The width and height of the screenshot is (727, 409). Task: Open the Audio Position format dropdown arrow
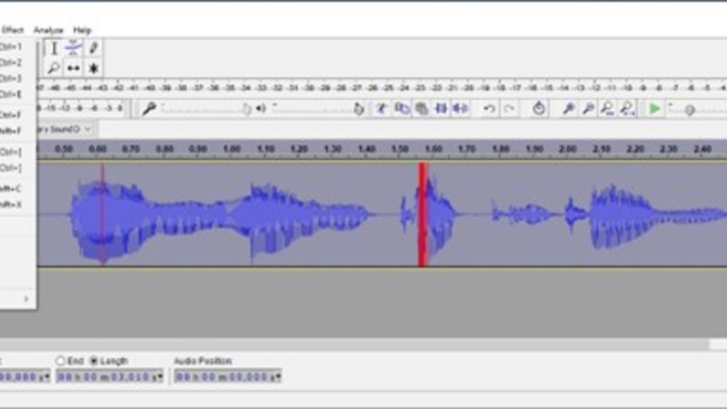[278, 376]
